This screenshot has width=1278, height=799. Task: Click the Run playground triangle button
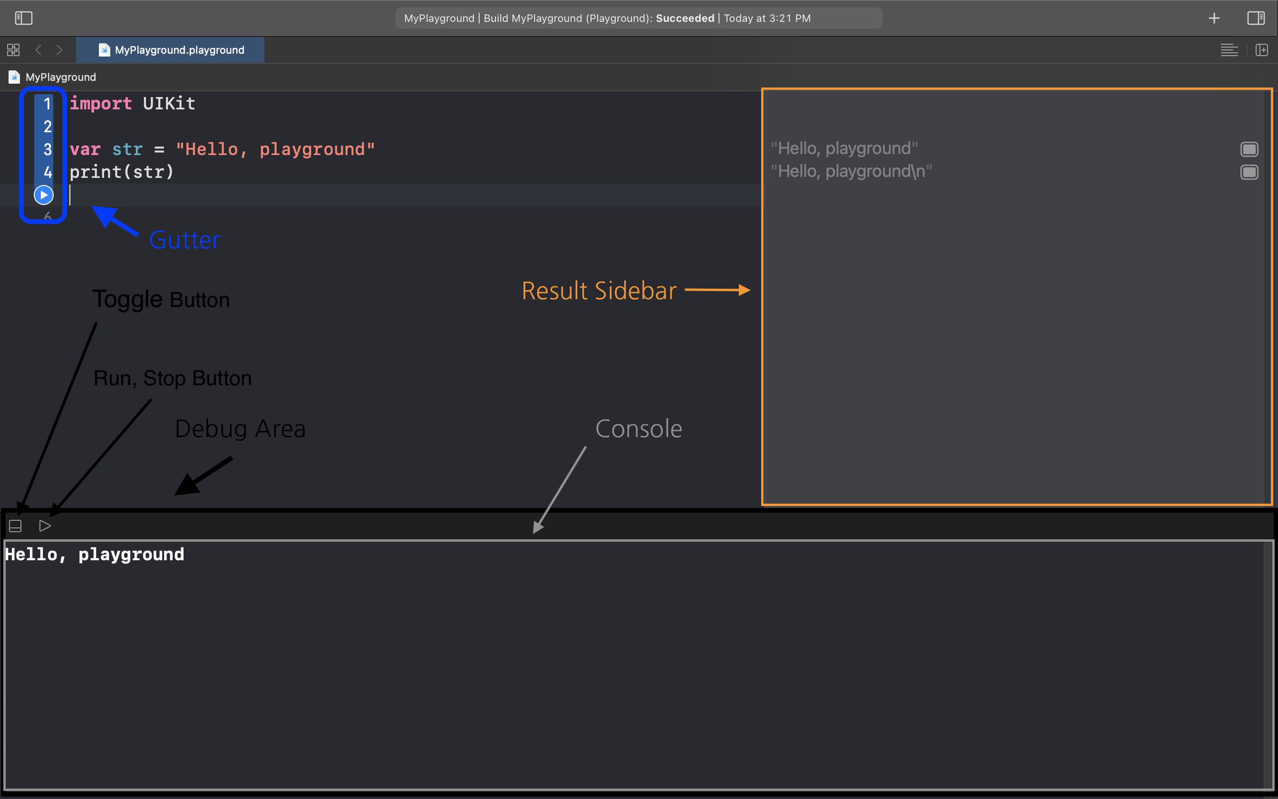point(45,526)
